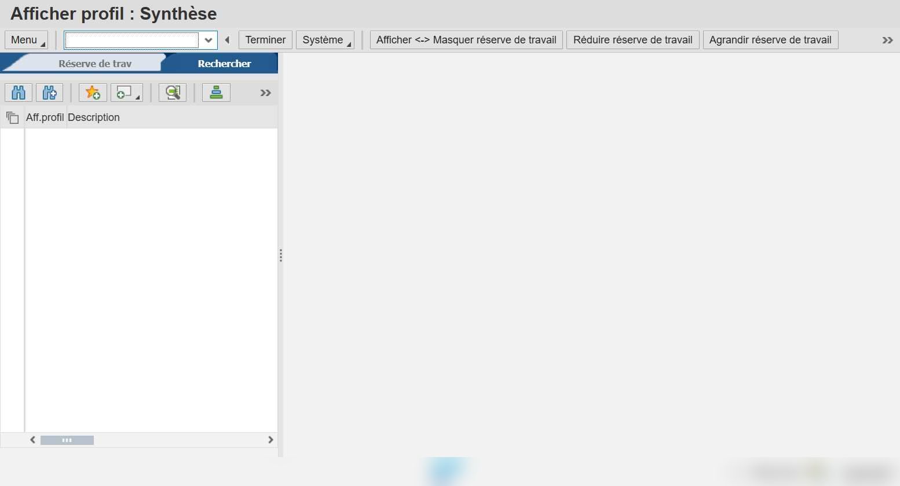Open the command field dropdown arrow
The height and width of the screenshot is (486, 900).
[x=208, y=40]
